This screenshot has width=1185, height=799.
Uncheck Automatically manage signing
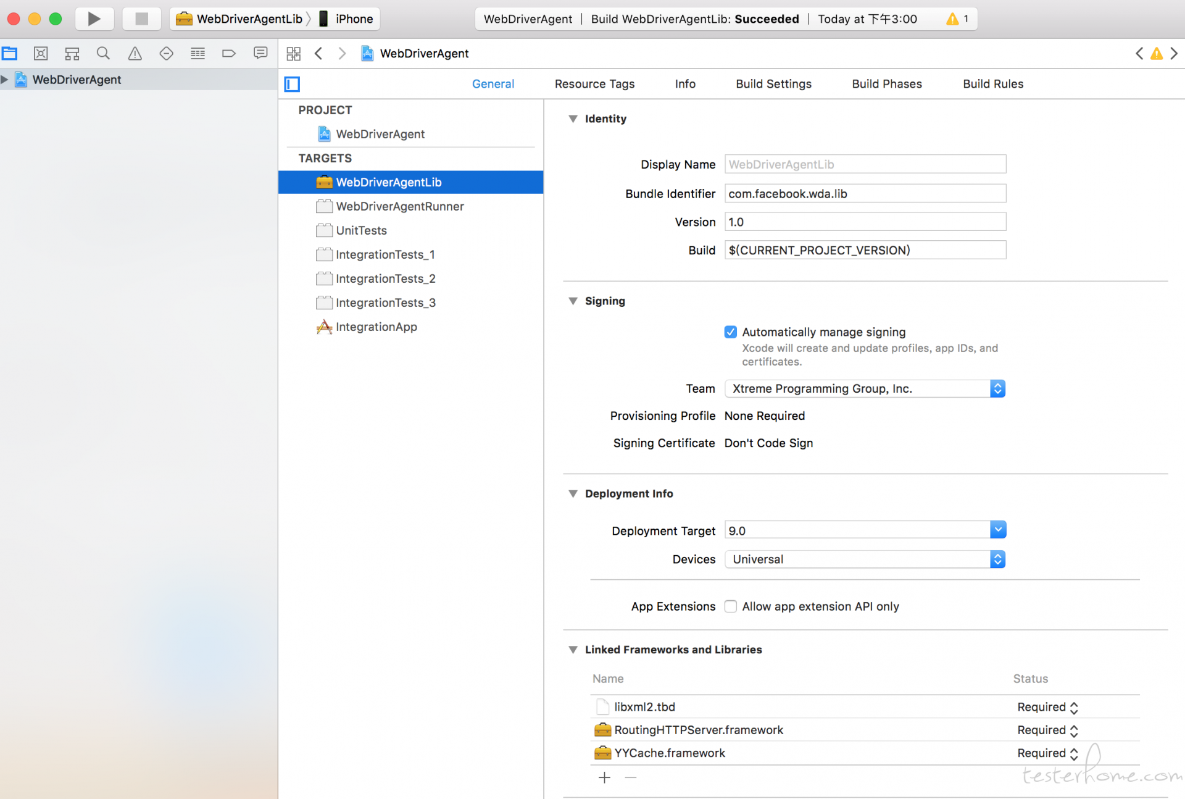point(731,332)
